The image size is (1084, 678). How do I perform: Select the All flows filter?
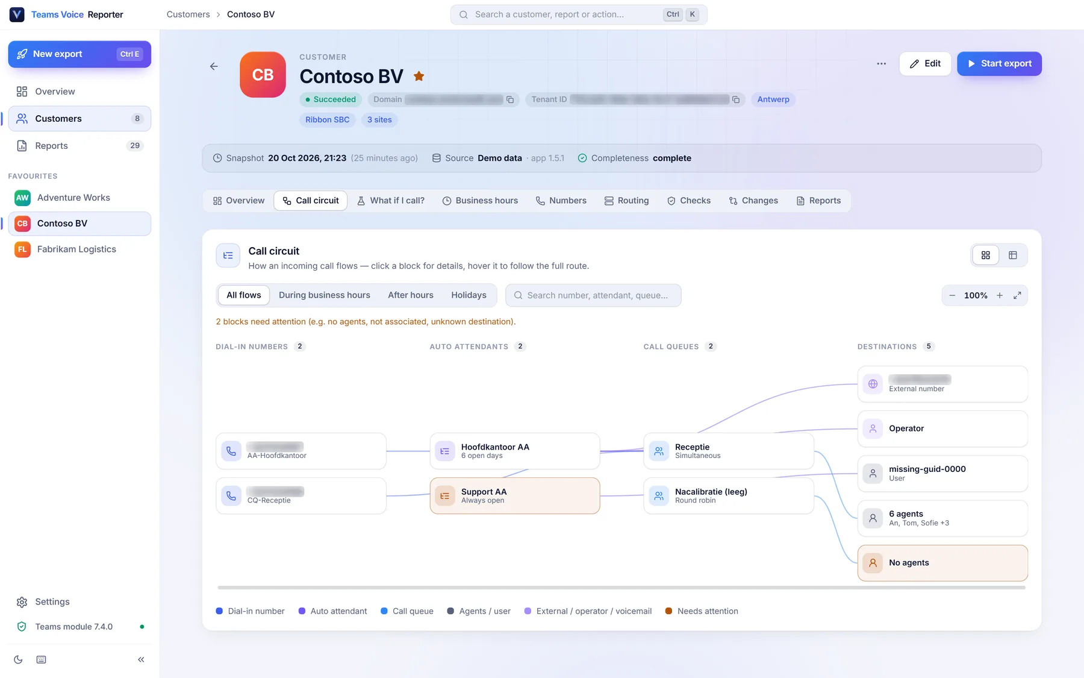(x=244, y=295)
